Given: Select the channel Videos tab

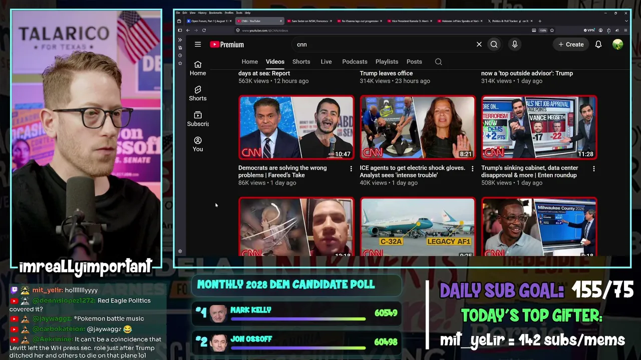Looking at the screenshot, I should click(x=275, y=61).
